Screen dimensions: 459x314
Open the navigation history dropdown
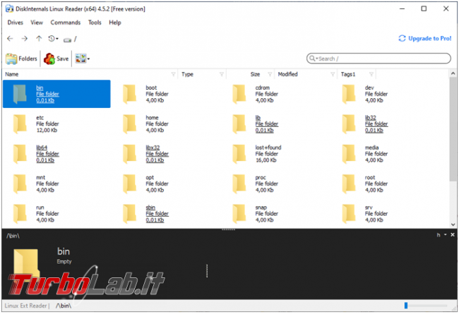pyautogui.click(x=53, y=39)
